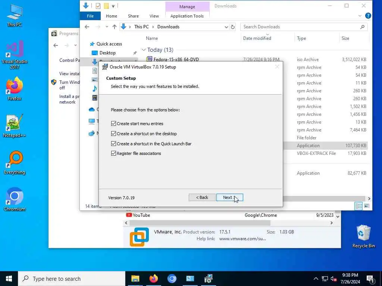This screenshot has height=286, width=382.
Task: Click muted volume icon in tray
Action: [334, 279]
